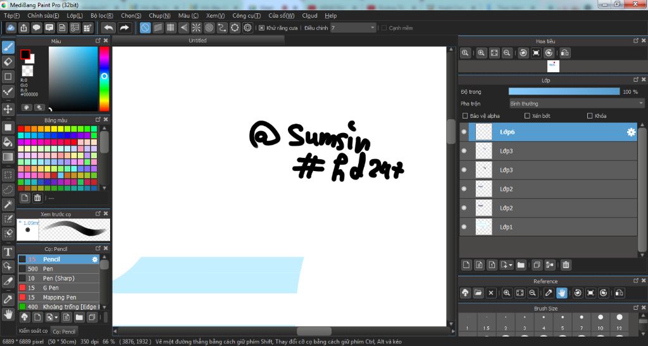Select the Bucket fill tool
The width and height of the screenshot is (648, 346).
(8, 143)
